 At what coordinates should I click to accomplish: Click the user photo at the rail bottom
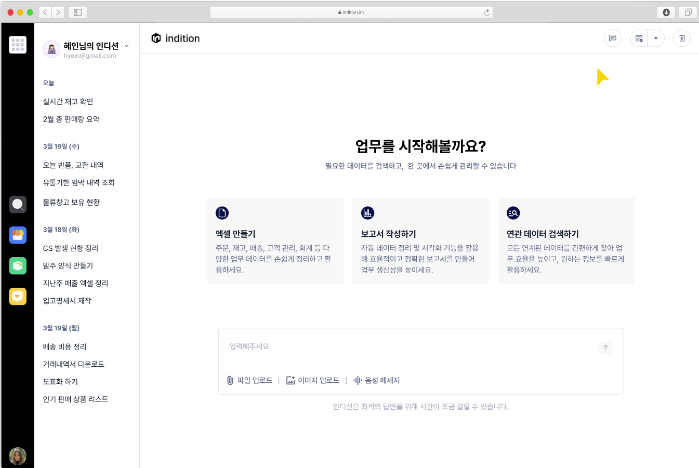pos(18,456)
